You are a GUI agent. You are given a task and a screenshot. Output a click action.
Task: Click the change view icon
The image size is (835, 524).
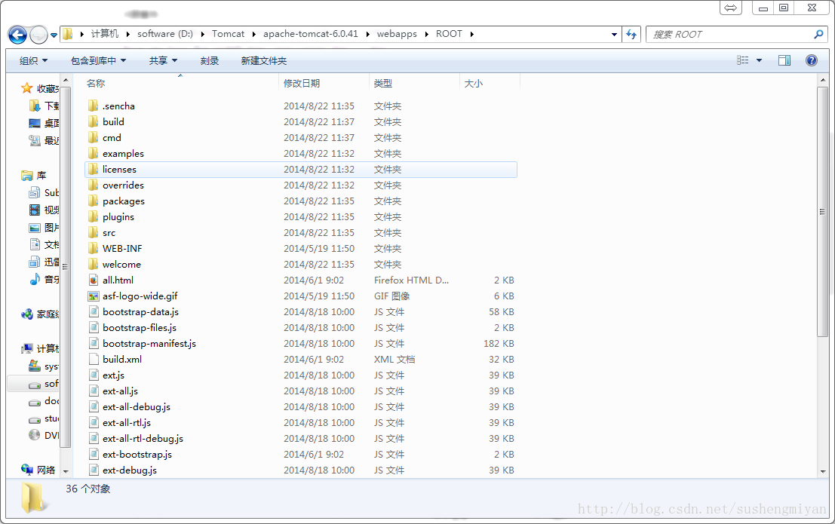pos(743,60)
